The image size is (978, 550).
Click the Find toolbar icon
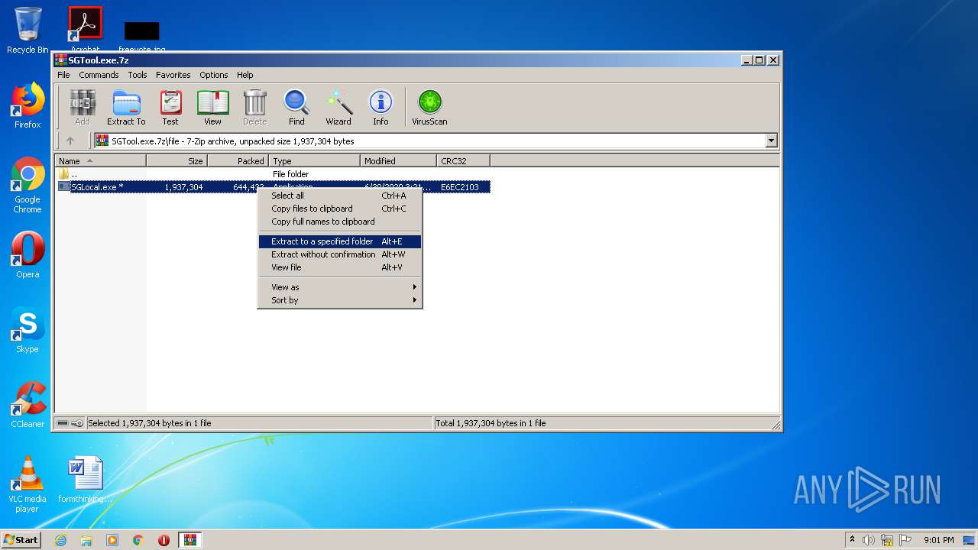(x=296, y=107)
